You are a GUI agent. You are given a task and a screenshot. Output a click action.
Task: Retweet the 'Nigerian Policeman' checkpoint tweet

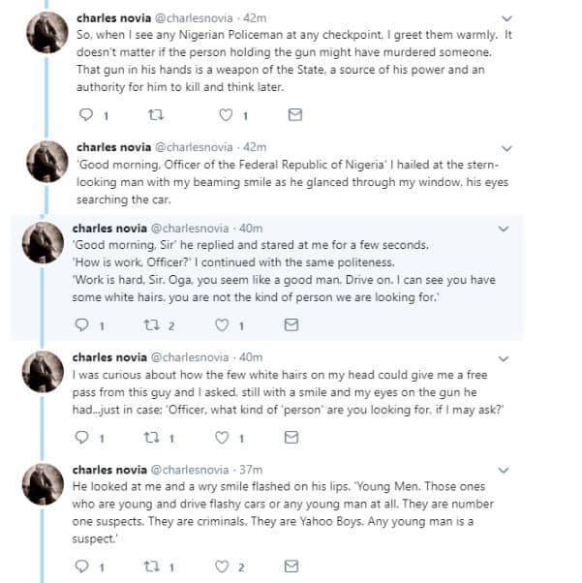[x=154, y=114]
